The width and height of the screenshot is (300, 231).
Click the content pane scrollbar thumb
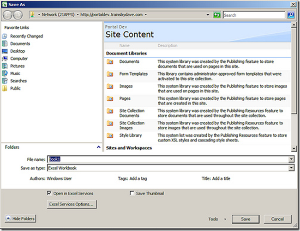coord(294,71)
